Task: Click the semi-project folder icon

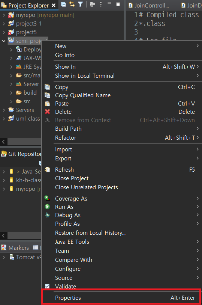Action: 11,41
